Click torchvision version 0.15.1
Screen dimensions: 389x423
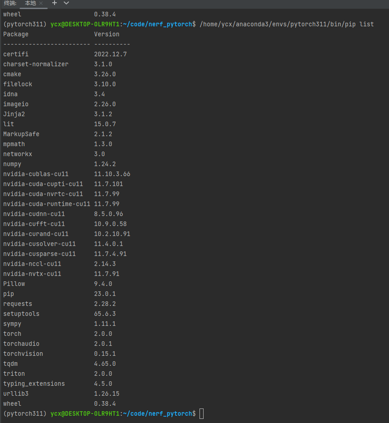tap(105, 354)
